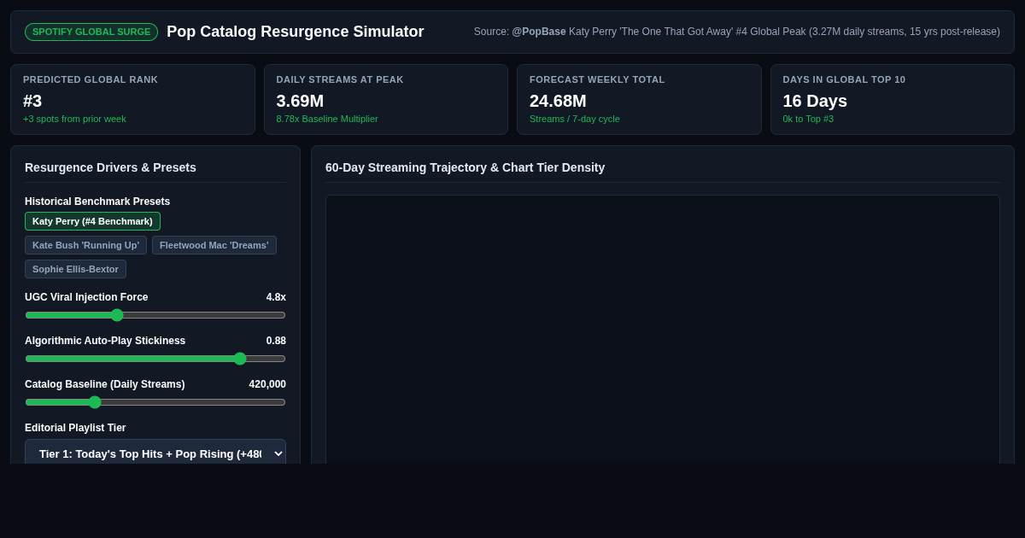Click the SPOTIFY GLOBAL SURGE badge
The height and width of the screenshot is (538, 1025).
91,32
